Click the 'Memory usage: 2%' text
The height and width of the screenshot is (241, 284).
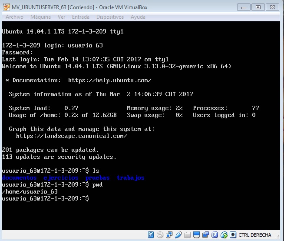[x=155, y=108]
